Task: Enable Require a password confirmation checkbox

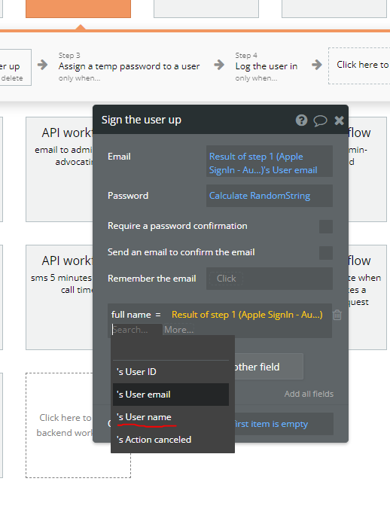Action: point(325,227)
